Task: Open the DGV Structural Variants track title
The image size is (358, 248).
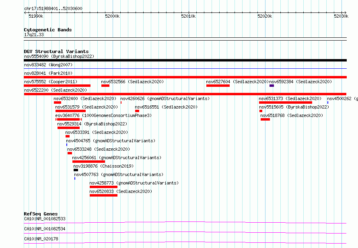Action: coord(56,51)
